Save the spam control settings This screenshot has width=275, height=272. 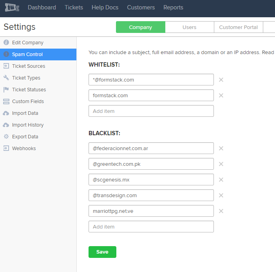102,252
